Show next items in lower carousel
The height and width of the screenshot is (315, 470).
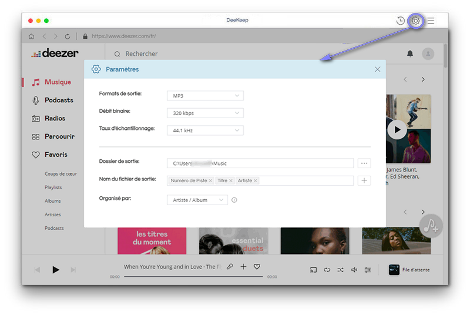coord(423,212)
